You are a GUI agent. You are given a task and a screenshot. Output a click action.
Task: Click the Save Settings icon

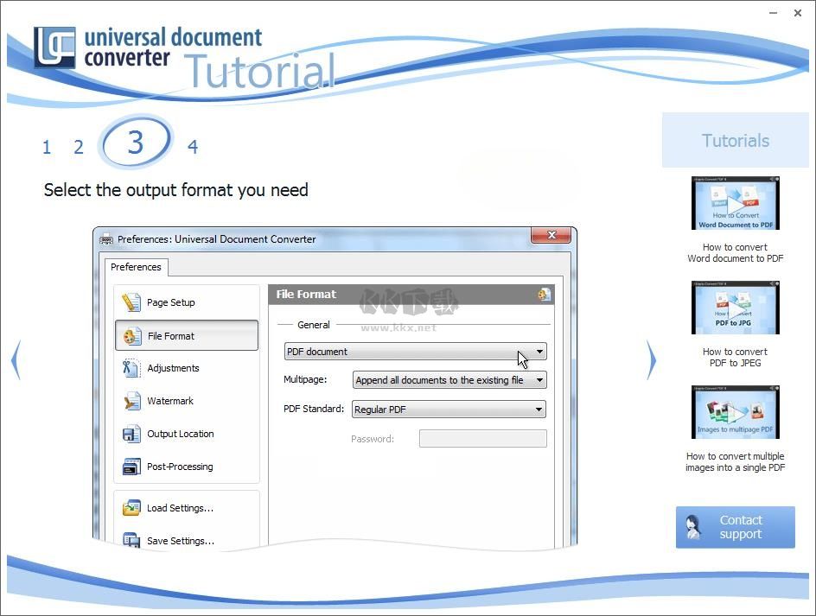pos(131,540)
